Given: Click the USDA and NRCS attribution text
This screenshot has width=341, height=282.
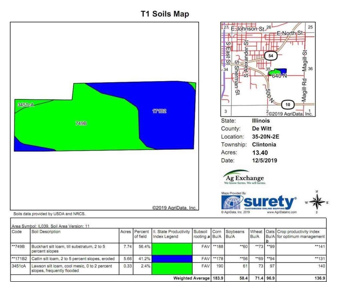Looking at the screenshot, I should [49, 214].
